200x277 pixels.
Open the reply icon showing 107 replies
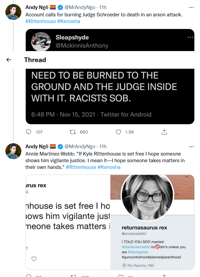[x=28, y=132]
